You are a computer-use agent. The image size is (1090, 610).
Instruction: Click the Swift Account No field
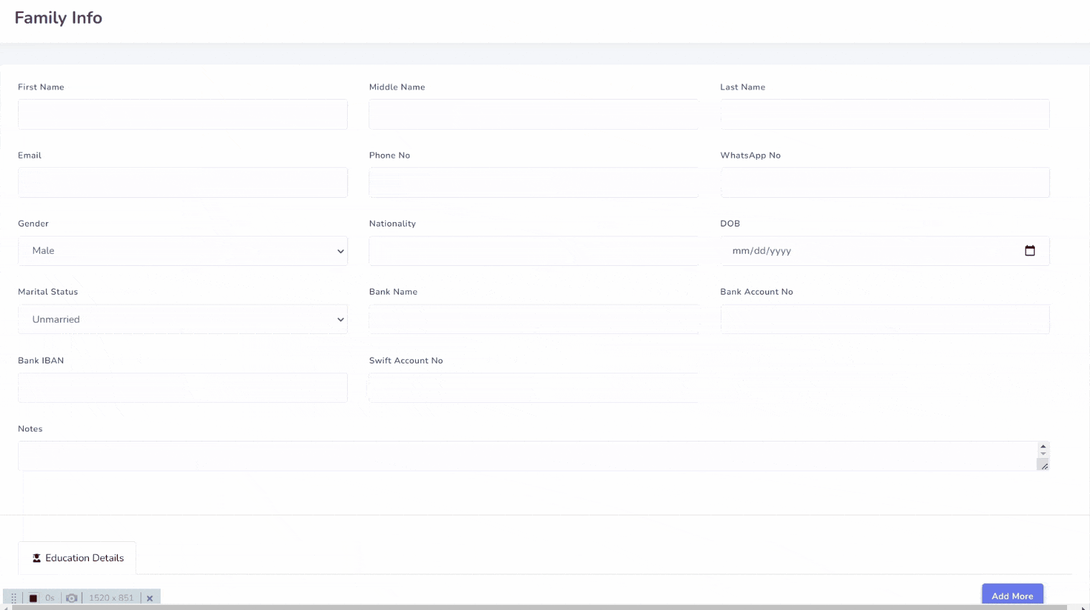tap(534, 388)
